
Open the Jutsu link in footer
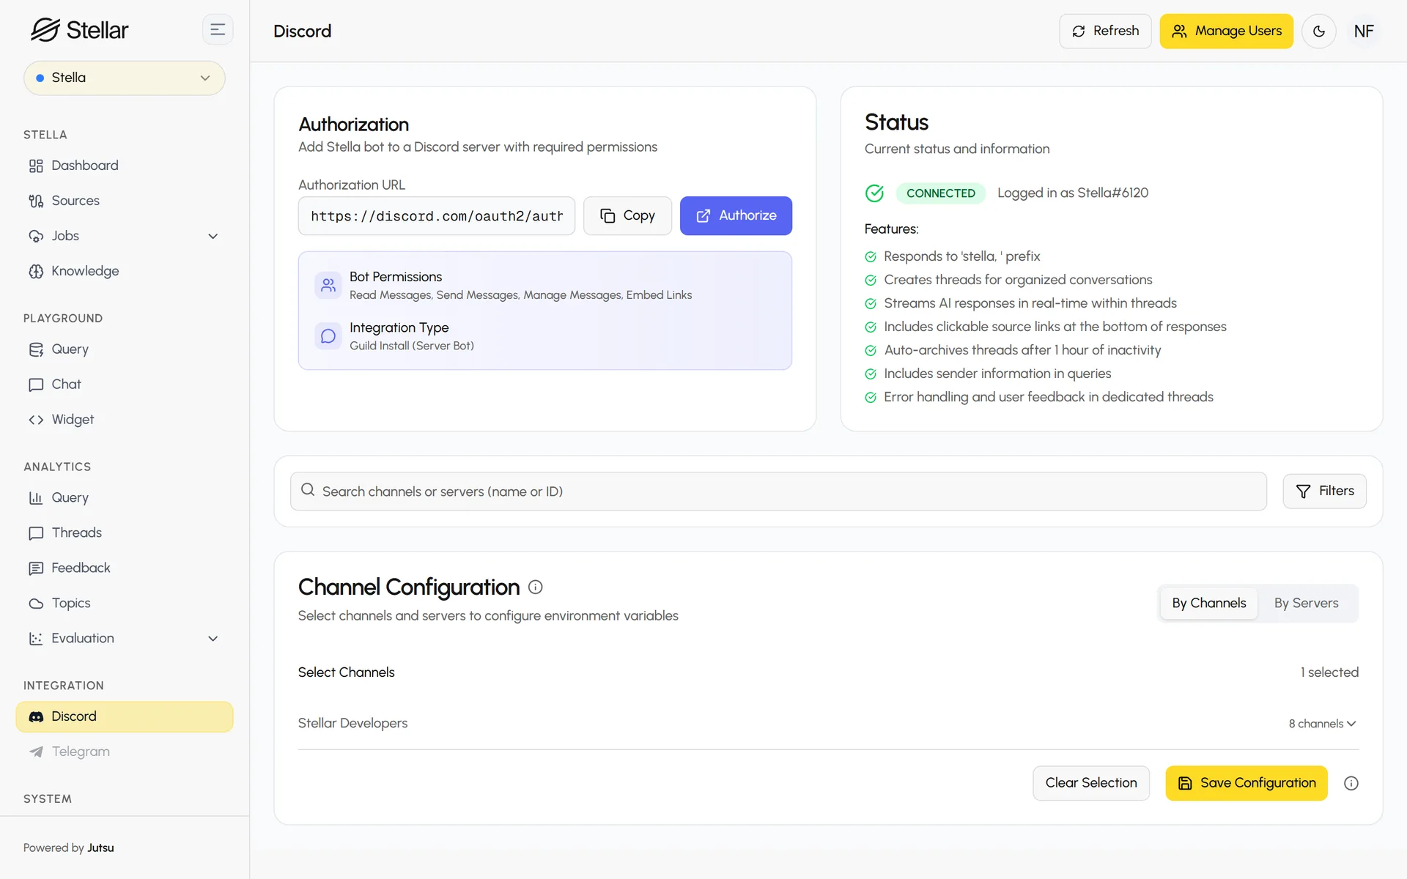100,848
